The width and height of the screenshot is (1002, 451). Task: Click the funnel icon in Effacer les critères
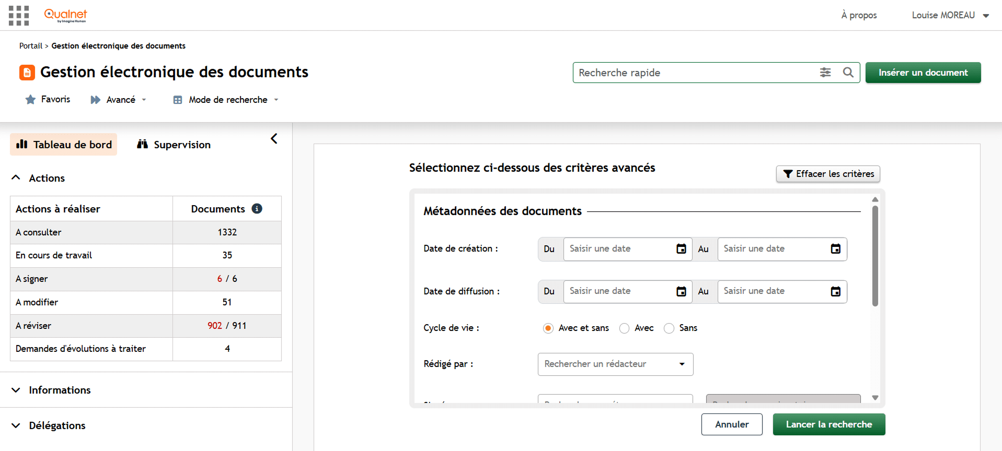tap(788, 174)
